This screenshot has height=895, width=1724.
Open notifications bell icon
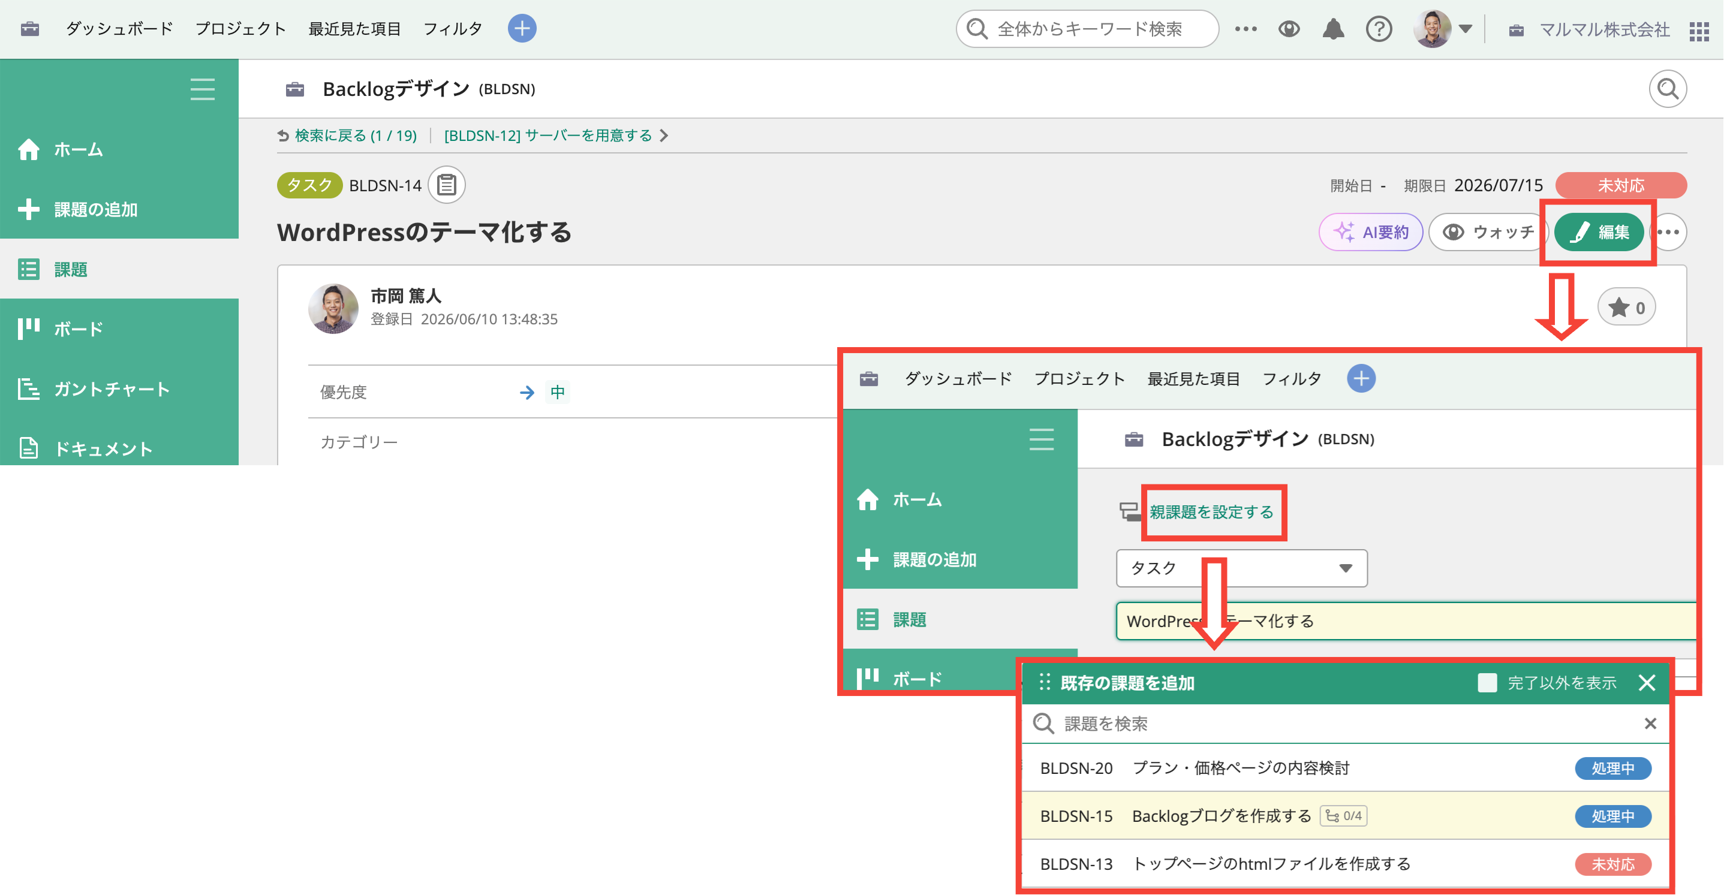[1333, 29]
